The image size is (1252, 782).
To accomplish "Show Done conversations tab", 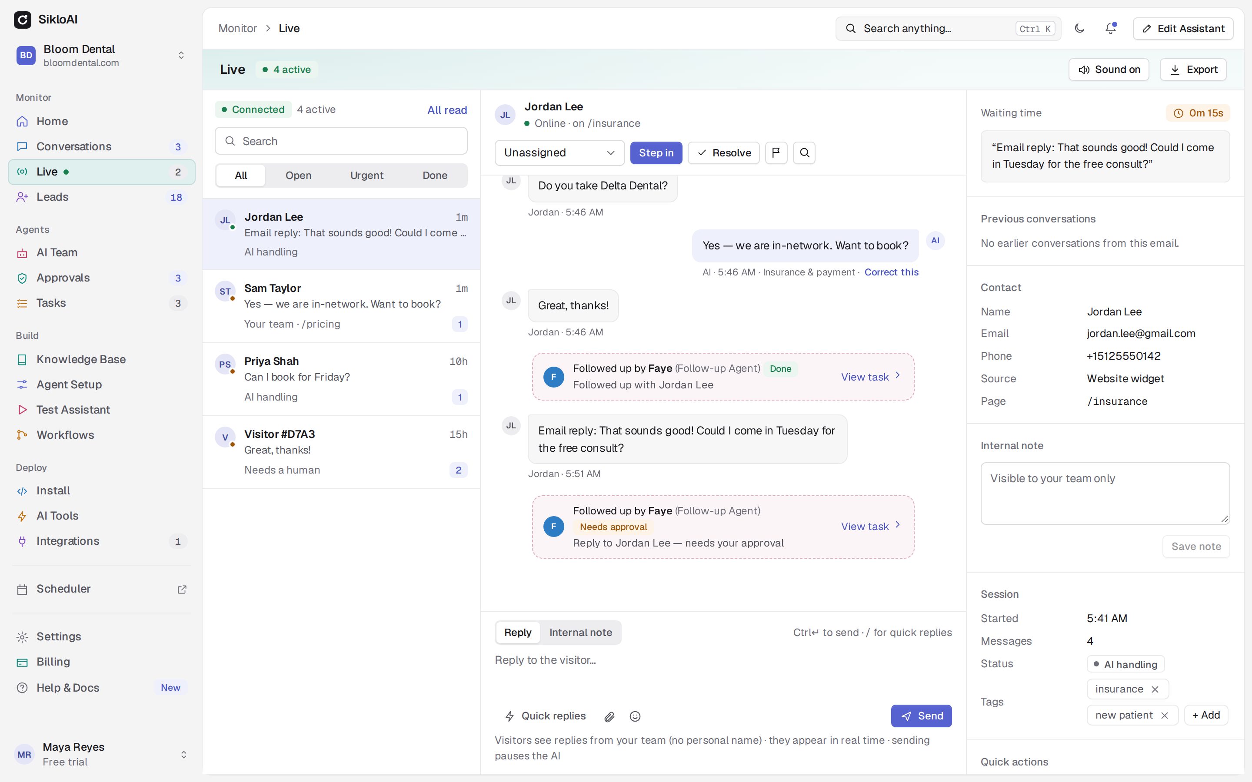I will point(435,176).
